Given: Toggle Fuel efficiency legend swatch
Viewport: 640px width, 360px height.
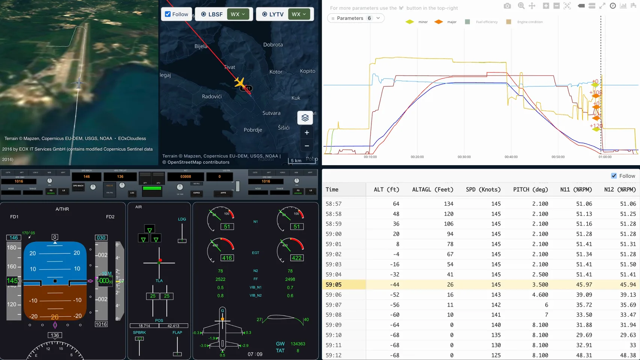Looking at the screenshot, I should pyautogui.click(x=467, y=22).
